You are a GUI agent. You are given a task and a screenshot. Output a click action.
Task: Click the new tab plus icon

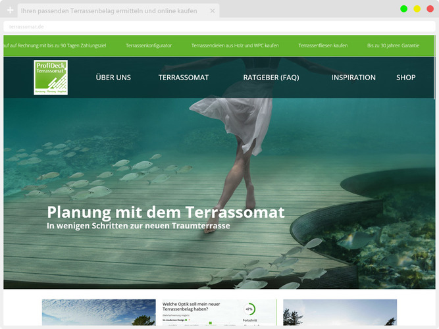[10, 11]
